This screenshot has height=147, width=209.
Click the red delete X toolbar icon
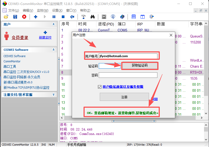pos(24,17)
